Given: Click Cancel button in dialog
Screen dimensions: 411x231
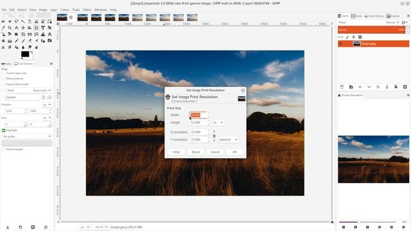Looking at the screenshot, I should [215, 152].
